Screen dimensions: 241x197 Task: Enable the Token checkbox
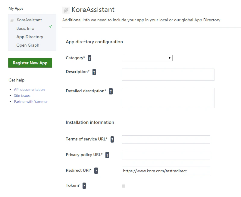tap(124, 186)
